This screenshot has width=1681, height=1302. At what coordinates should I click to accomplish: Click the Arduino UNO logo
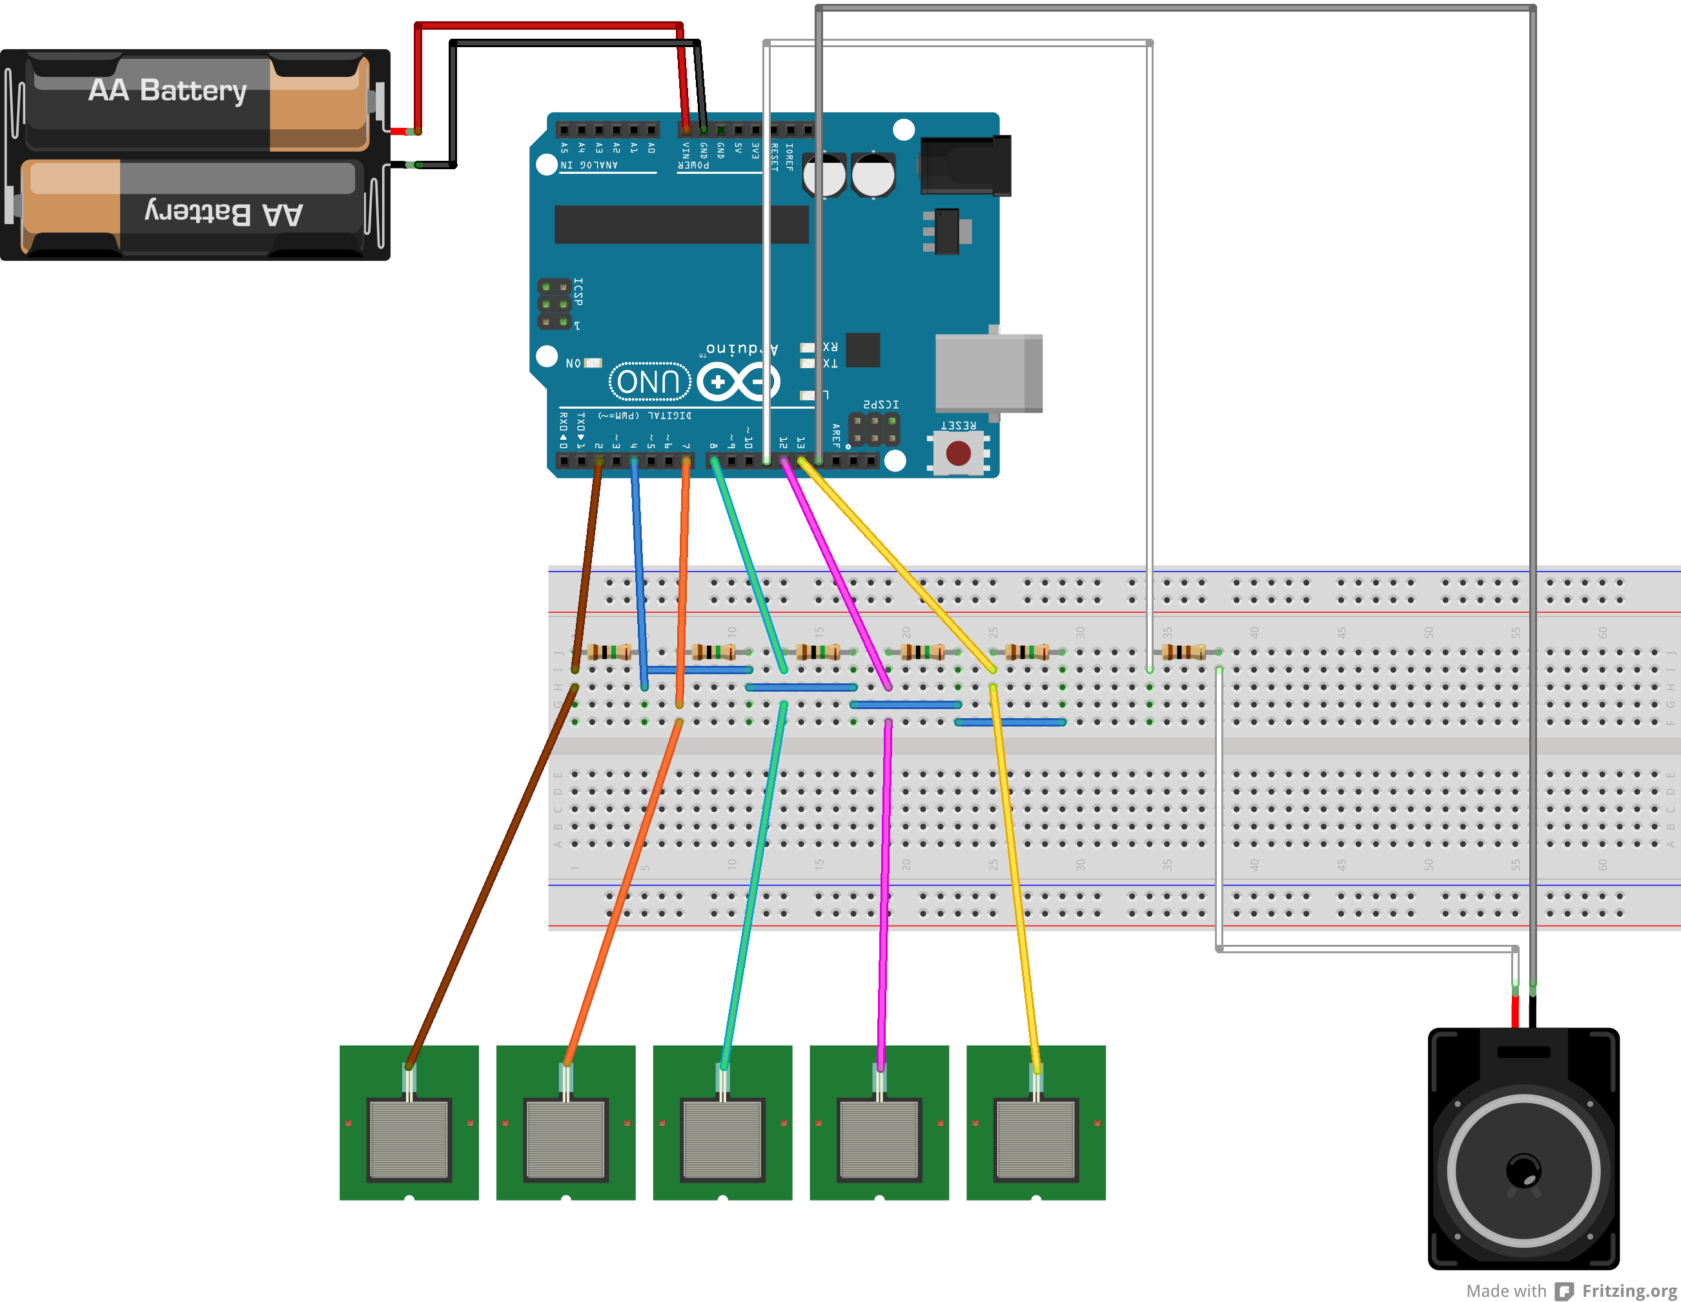tap(695, 381)
